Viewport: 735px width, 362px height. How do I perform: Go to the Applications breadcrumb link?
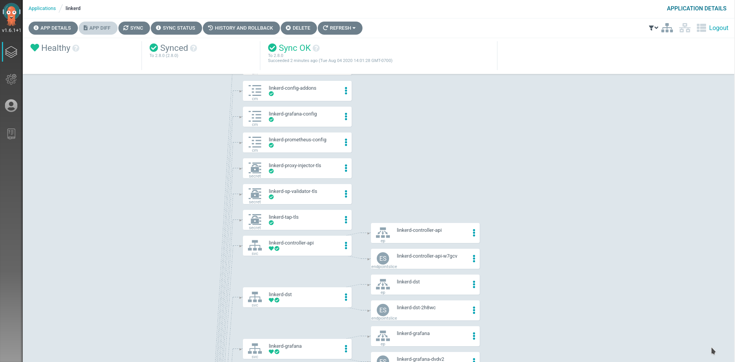(42, 8)
